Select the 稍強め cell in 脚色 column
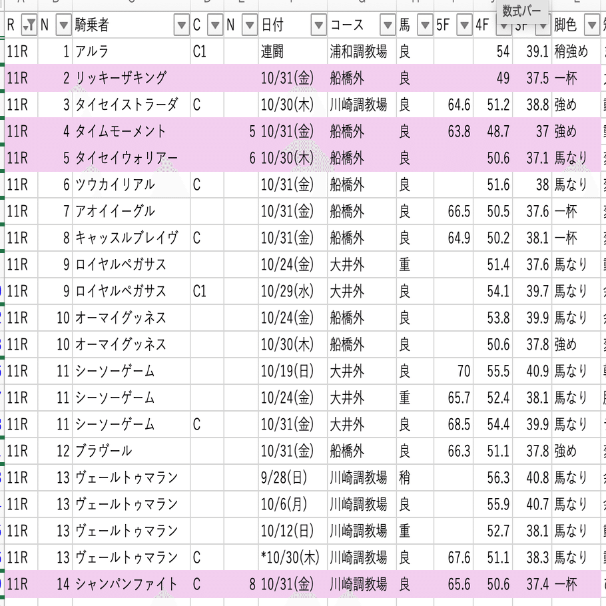This screenshot has width=606, height=606. point(576,51)
